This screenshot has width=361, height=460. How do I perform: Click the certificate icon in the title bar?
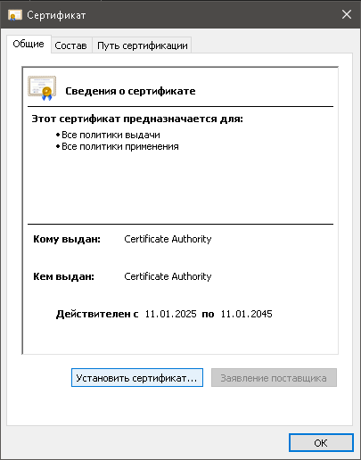tap(15, 15)
